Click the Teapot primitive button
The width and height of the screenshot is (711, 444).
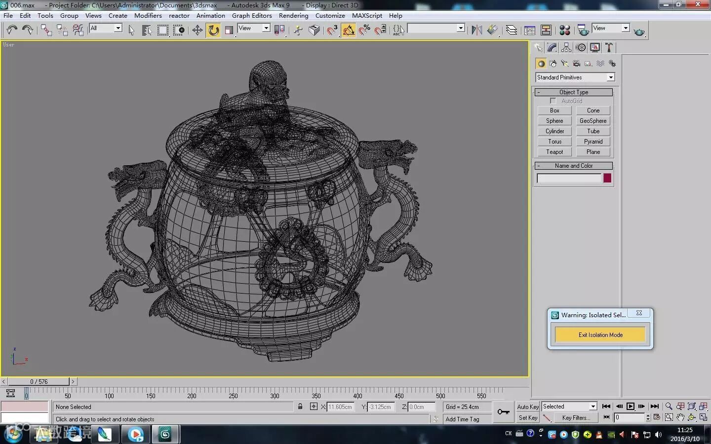click(x=554, y=152)
